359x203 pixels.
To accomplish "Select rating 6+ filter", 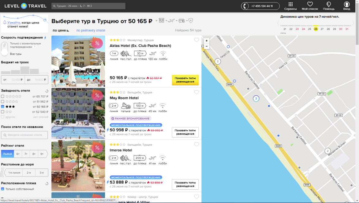I will click(x=18, y=154).
